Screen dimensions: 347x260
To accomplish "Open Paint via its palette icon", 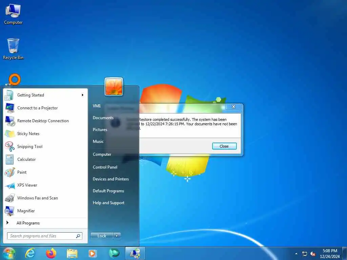I will [x=10, y=172].
